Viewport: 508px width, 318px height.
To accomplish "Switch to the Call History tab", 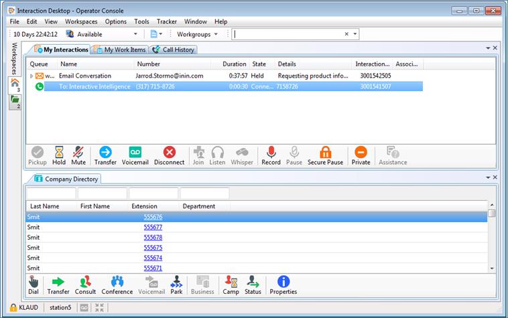I will (173, 50).
